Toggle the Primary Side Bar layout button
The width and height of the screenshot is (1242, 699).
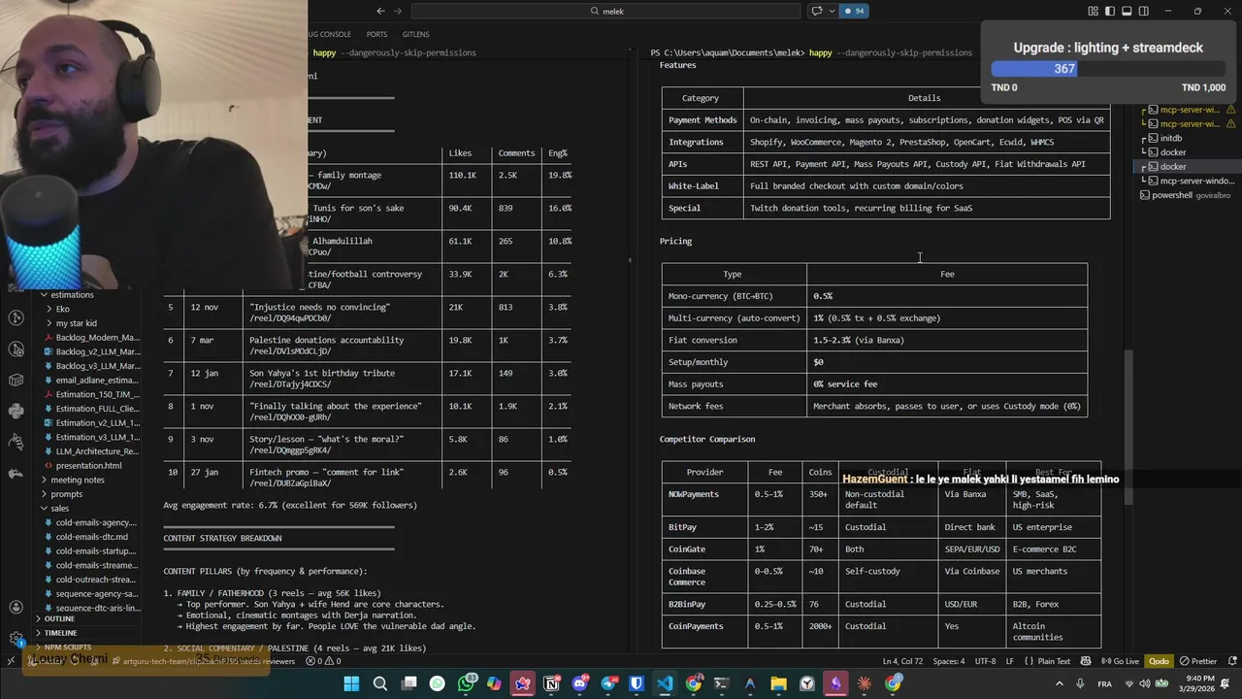1110,11
